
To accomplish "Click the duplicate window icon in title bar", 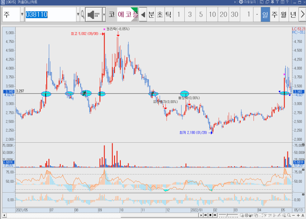I will pyautogui.click(x=267, y=2).
